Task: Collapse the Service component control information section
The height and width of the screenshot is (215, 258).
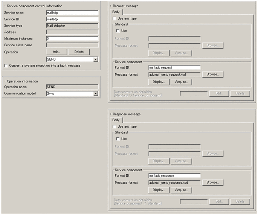Action: pyautogui.click(x=5, y=6)
